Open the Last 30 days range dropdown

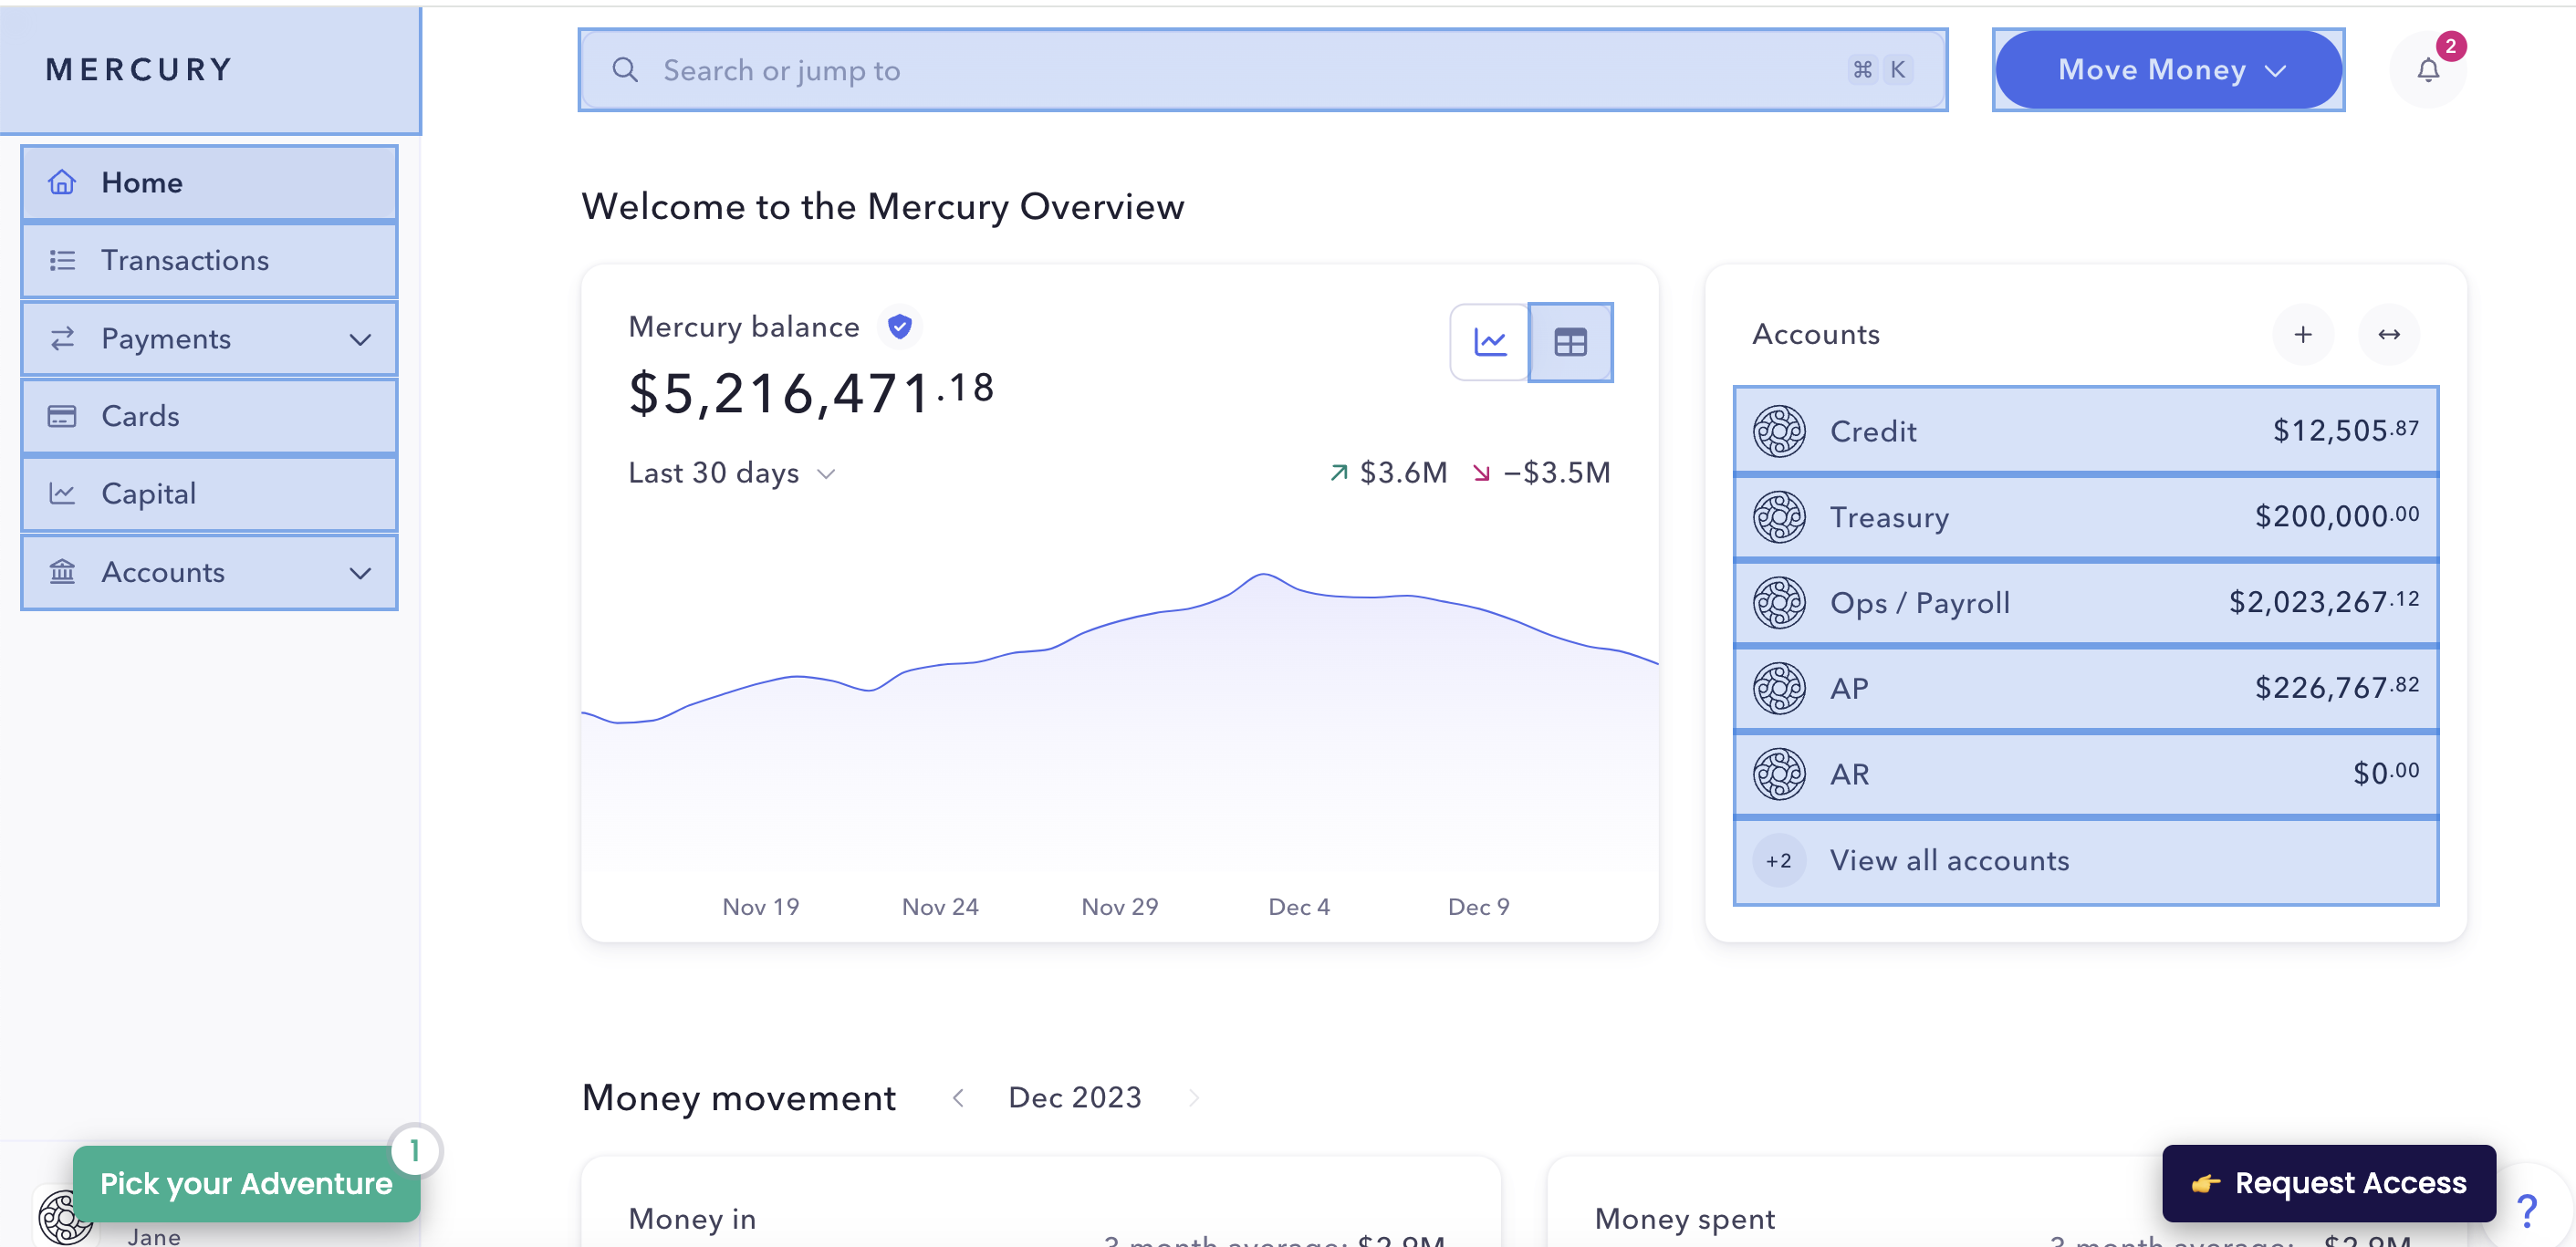point(731,473)
